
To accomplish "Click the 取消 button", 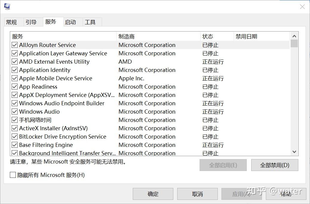I will (x=197, y=194).
